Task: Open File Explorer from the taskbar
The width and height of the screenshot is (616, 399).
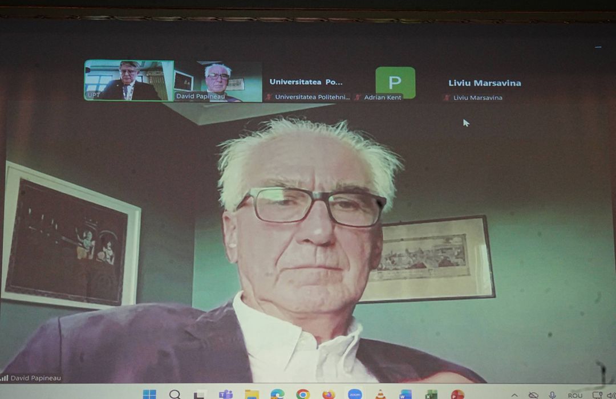Action: point(252,394)
